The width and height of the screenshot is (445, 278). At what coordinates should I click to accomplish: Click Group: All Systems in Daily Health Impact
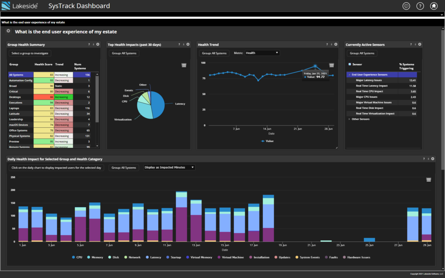click(124, 168)
